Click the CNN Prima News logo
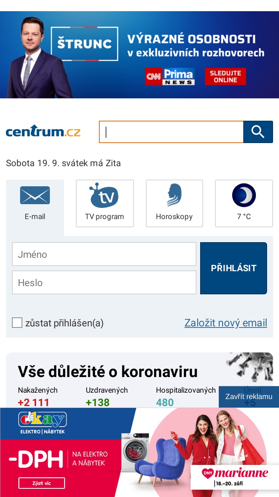 point(170,76)
